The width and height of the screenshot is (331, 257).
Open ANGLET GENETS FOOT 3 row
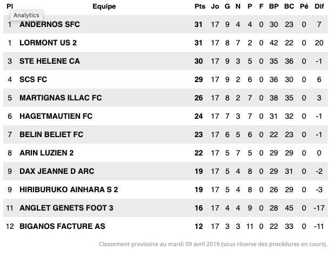coord(165,208)
